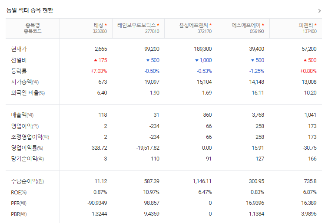Click the 현재가 row label
This screenshot has height=223, width=325.
click(19, 49)
